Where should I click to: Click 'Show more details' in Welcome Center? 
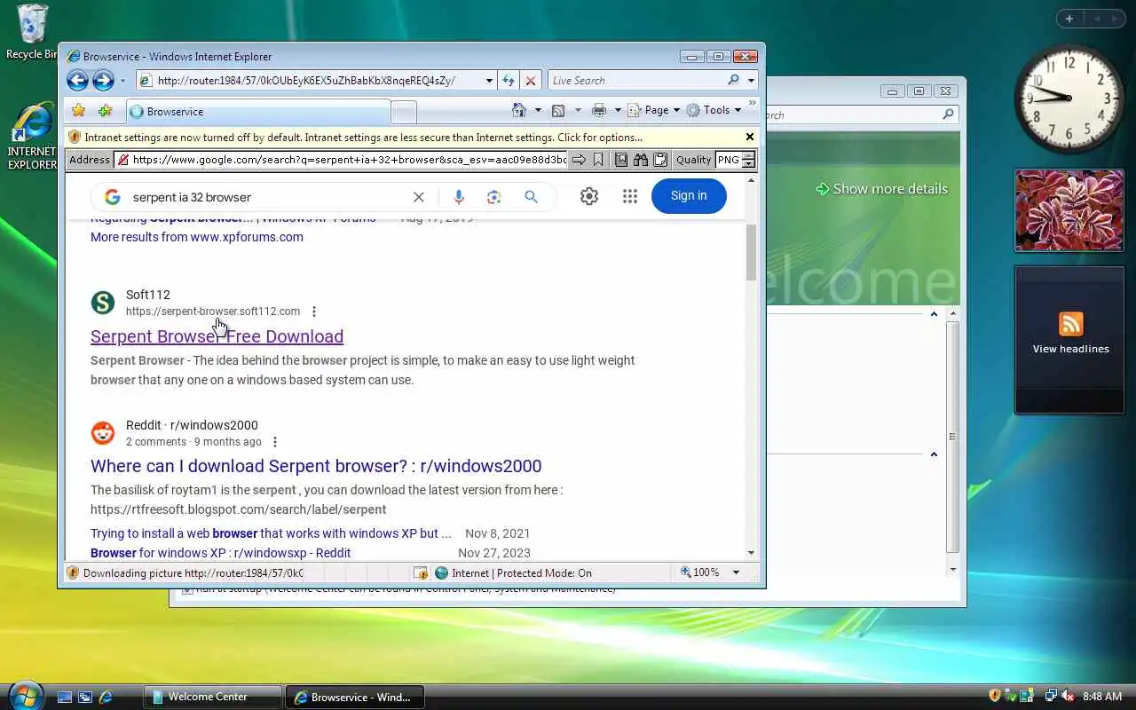[x=881, y=189]
